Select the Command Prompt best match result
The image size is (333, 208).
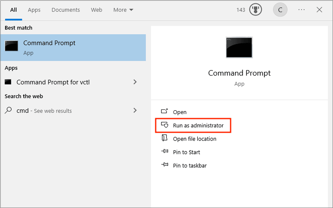point(73,47)
